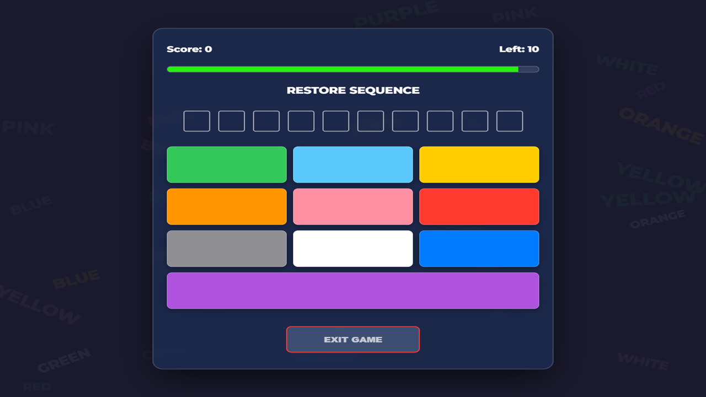706x397 pixels.
Task: Click the last empty sequence slot
Action: click(x=510, y=121)
